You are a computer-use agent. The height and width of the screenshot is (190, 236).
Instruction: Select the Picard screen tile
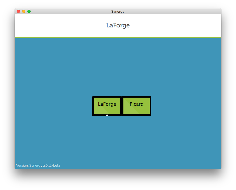pos(137,106)
